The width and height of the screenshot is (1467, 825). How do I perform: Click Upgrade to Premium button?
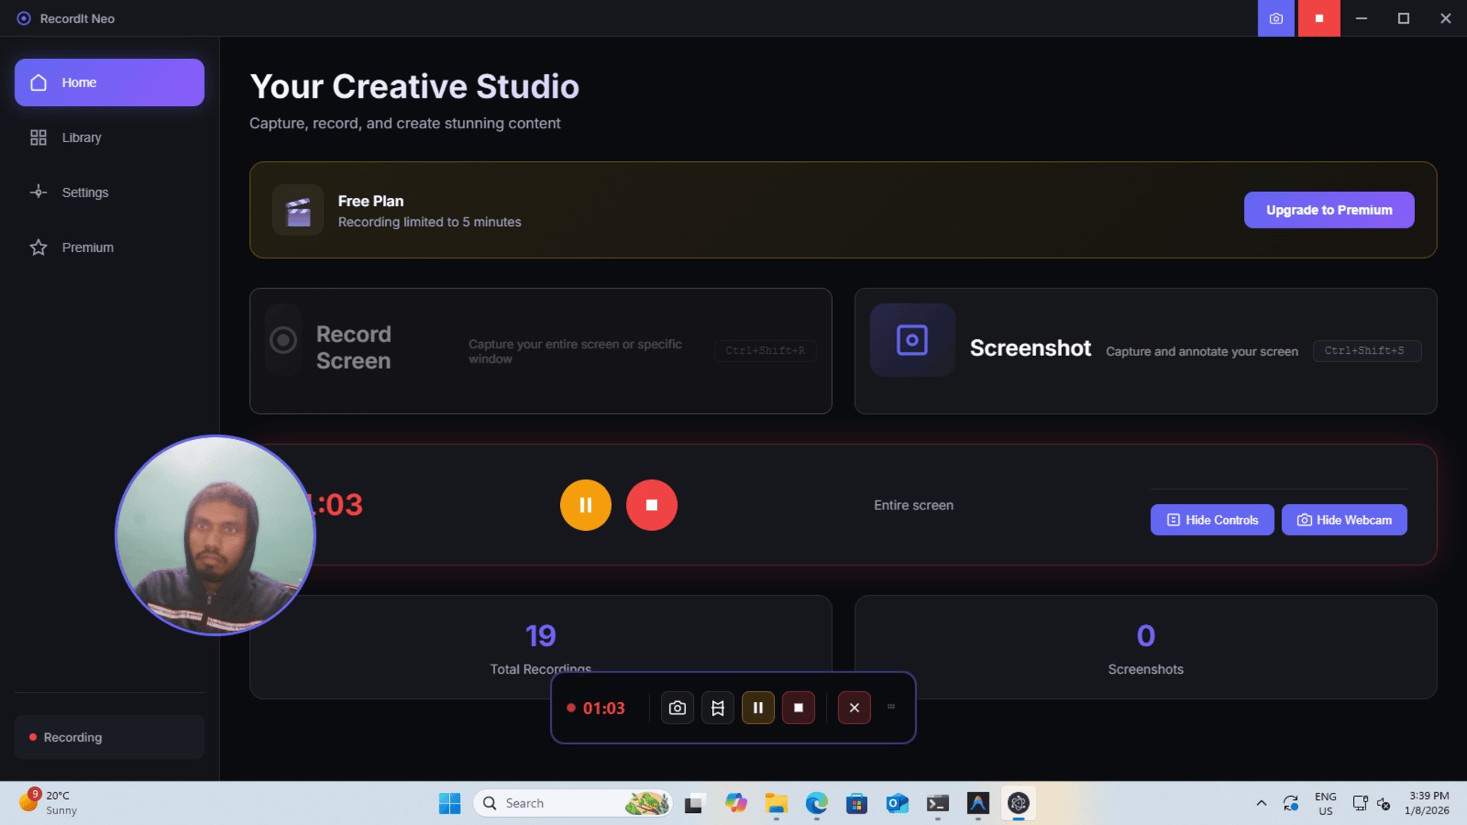click(1329, 210)
